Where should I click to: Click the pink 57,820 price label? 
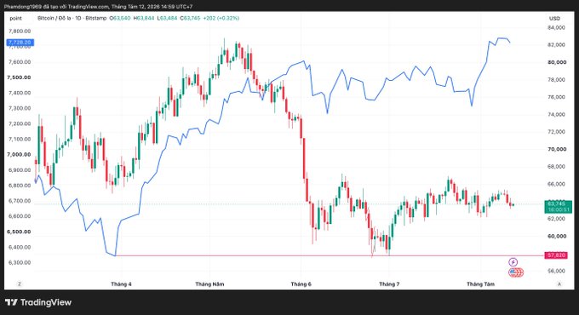[x=556, y=255]
